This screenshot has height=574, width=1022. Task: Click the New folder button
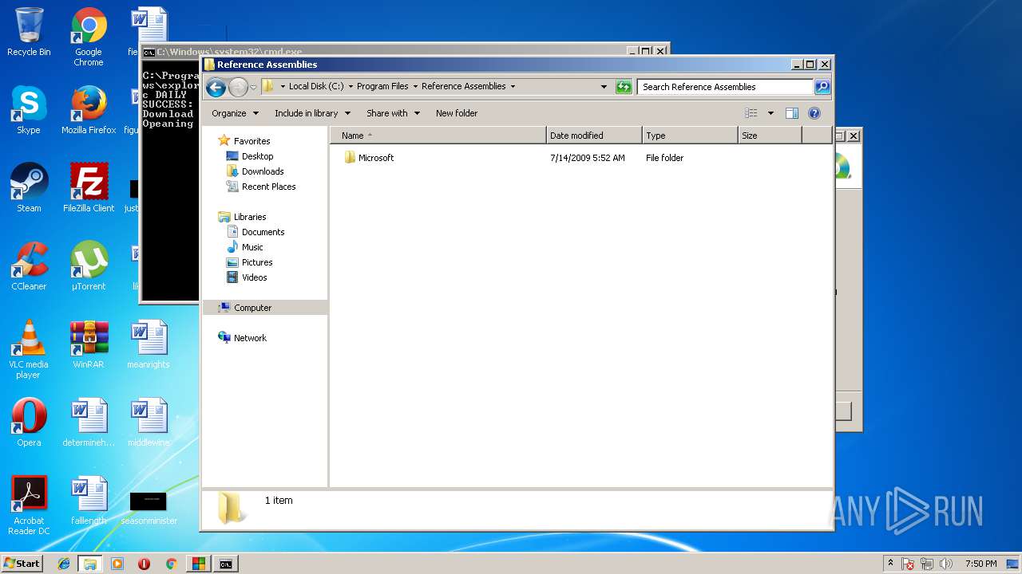[457, 113]
